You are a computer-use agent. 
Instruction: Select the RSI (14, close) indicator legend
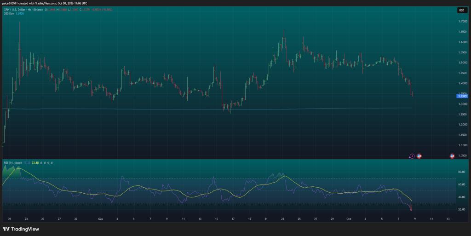pos(12,163)
